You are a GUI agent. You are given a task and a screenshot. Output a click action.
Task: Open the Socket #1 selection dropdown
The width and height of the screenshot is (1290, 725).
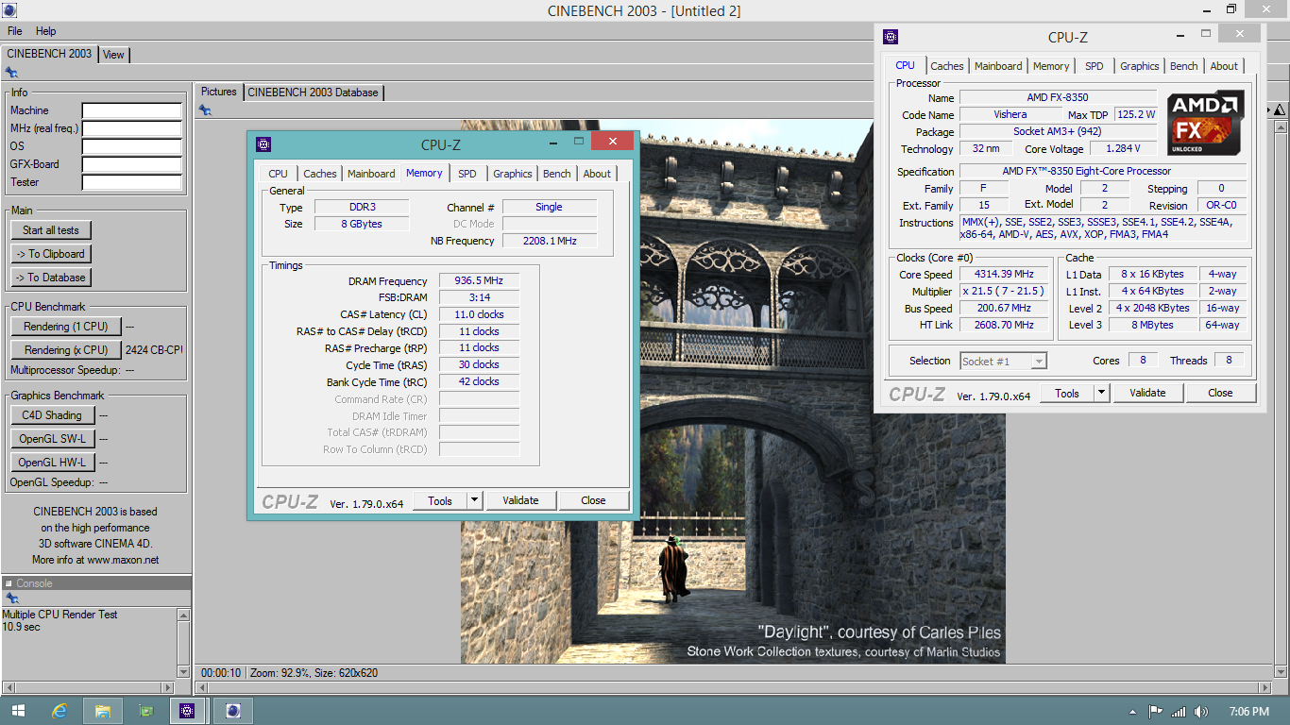pos(1003,361)
